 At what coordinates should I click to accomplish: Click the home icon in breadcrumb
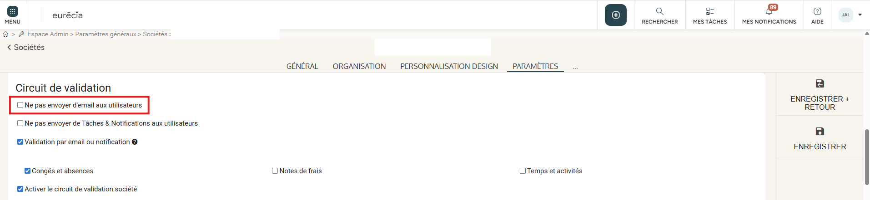point(5,34)
